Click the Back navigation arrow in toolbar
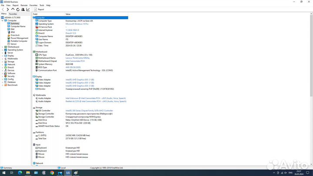 [3, 10]
